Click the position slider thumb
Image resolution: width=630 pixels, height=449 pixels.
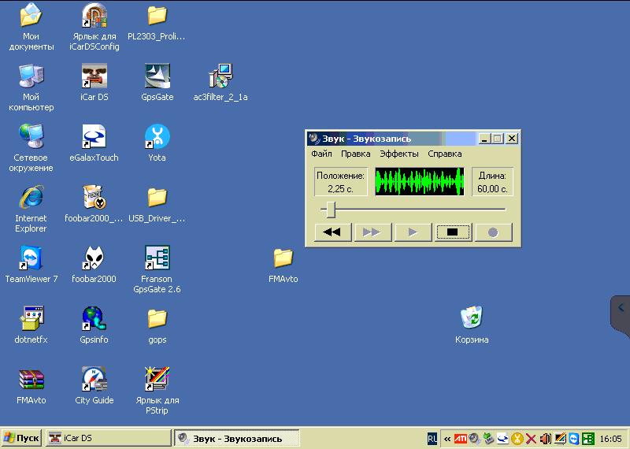(x=332, y=210)
